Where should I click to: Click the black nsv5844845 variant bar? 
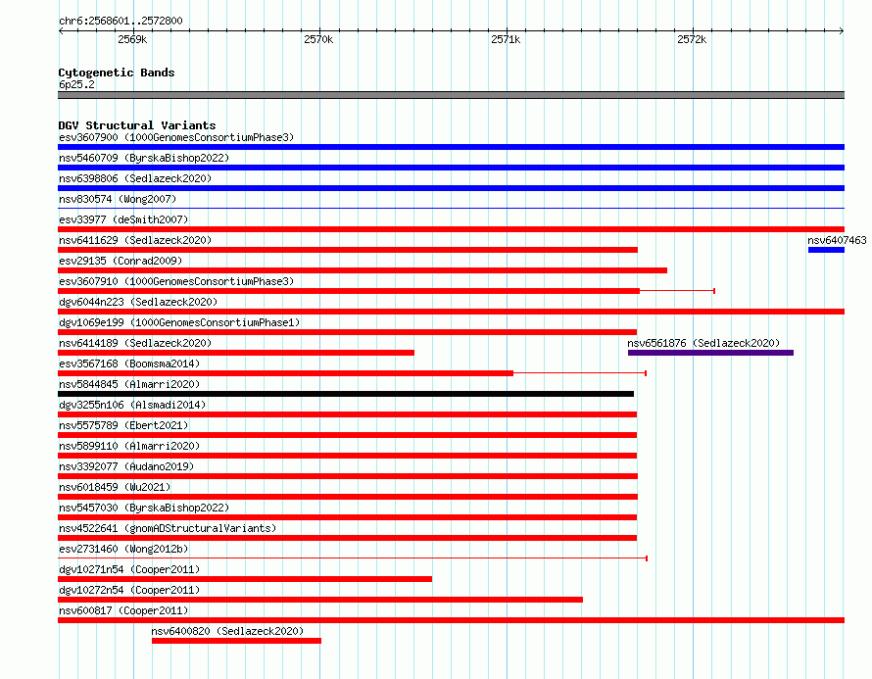click(346, 394)
